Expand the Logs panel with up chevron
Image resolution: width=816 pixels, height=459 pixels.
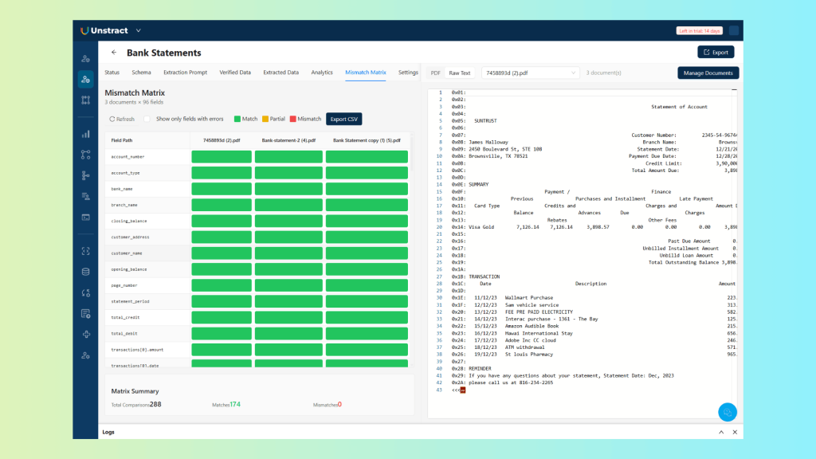point(721,432)
